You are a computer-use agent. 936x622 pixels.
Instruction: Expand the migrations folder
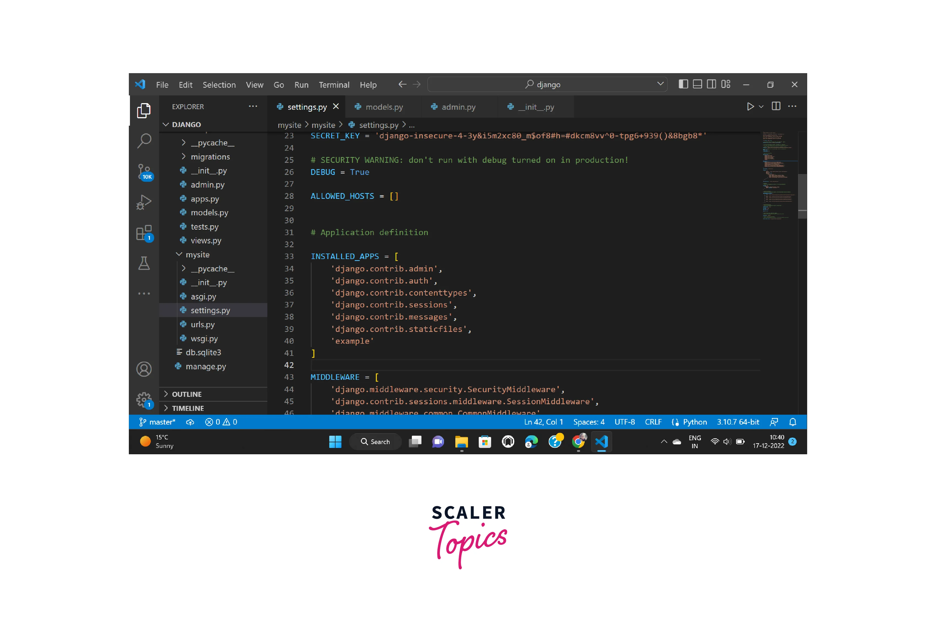[210, 157]
